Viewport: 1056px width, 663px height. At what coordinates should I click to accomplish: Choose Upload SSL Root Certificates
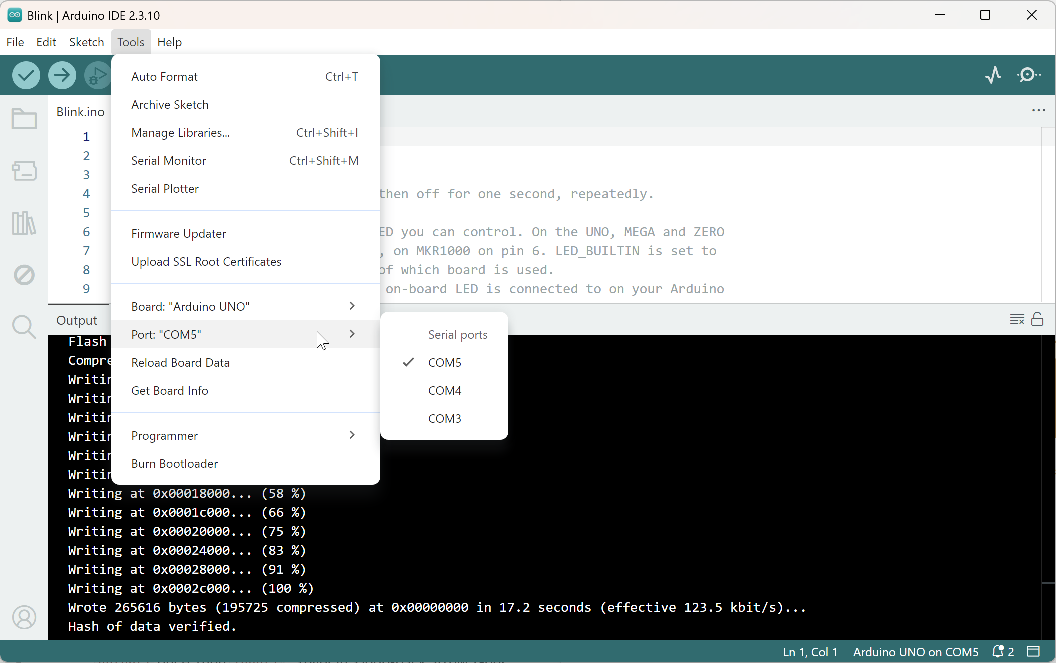coord(246,261)
